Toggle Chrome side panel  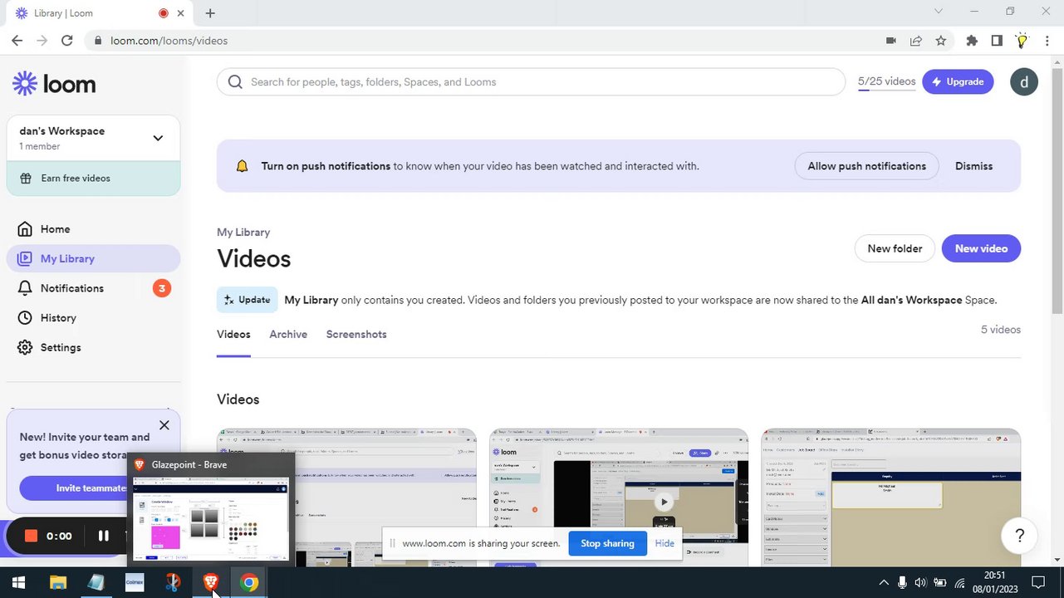coord(997,41)
